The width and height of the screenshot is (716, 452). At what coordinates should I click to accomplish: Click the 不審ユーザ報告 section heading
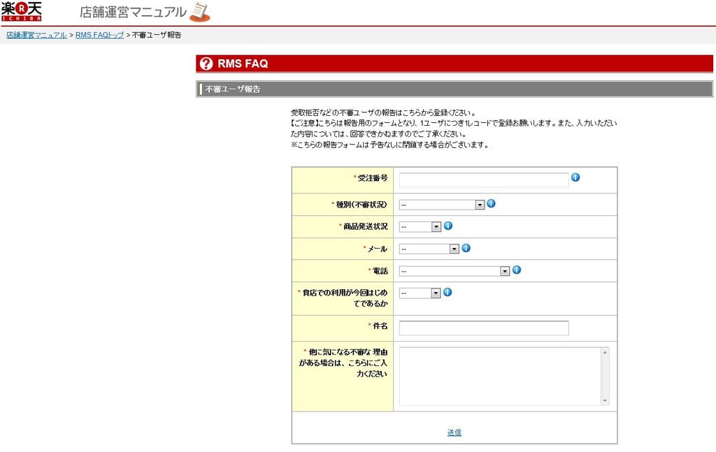coord(232,89)
